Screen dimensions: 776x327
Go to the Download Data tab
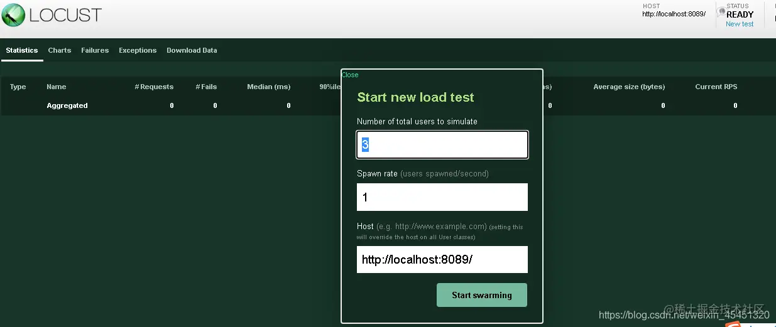tap(192, 50)
